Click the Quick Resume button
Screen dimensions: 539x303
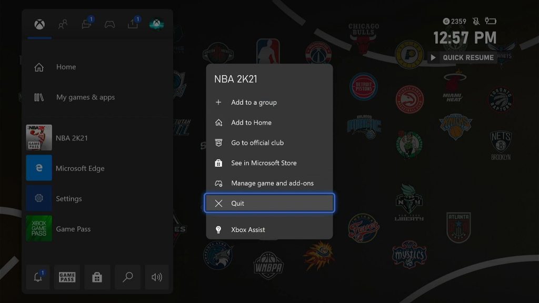point(462,57)
